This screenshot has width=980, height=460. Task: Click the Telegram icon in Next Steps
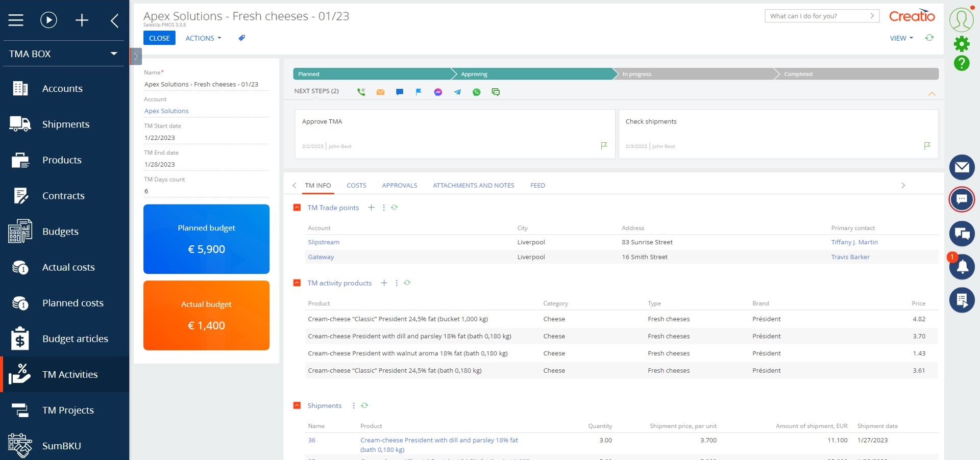[x=457, y=92]
